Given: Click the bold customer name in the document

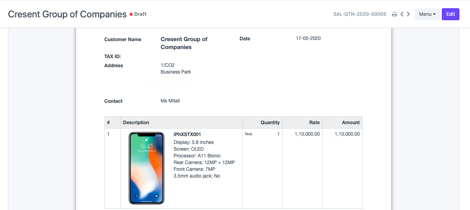Looking at the screenshot, I should click(184, 43).
